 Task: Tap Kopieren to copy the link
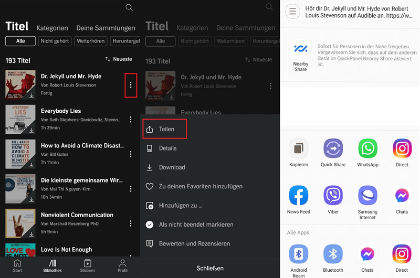[298, 153]
